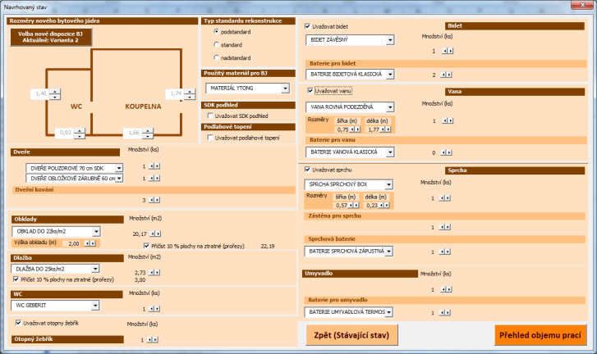Toggle Uvažovat otopny žebřík checkbox

(x=18, y=323)
